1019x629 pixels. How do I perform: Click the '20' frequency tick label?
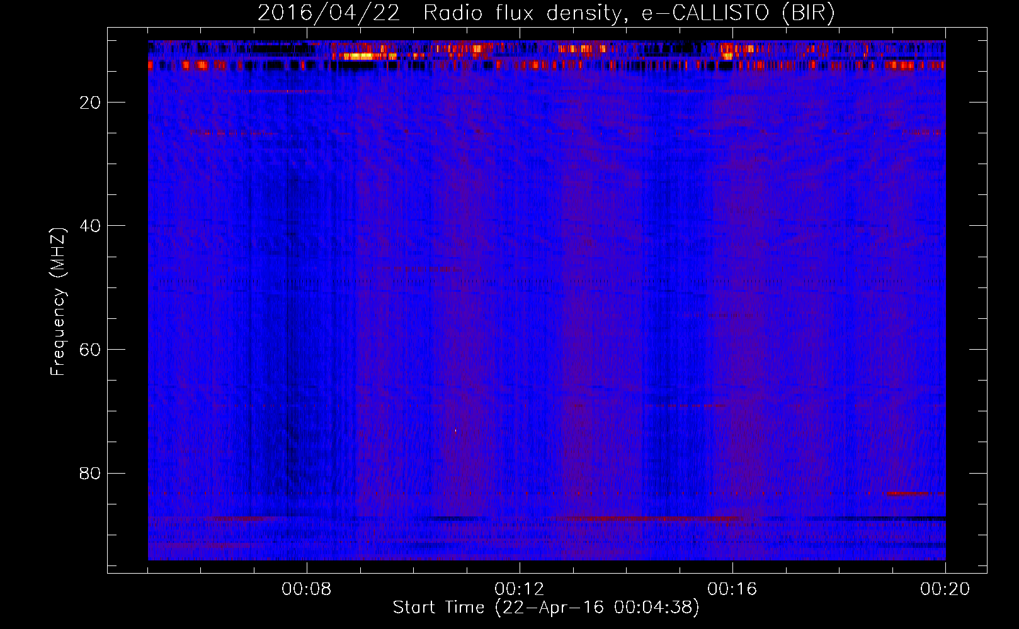pyautogui.click(x=90, y=103)
